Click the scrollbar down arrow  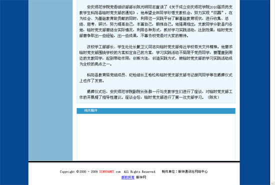pyautogui.click(x=272, y=183)
